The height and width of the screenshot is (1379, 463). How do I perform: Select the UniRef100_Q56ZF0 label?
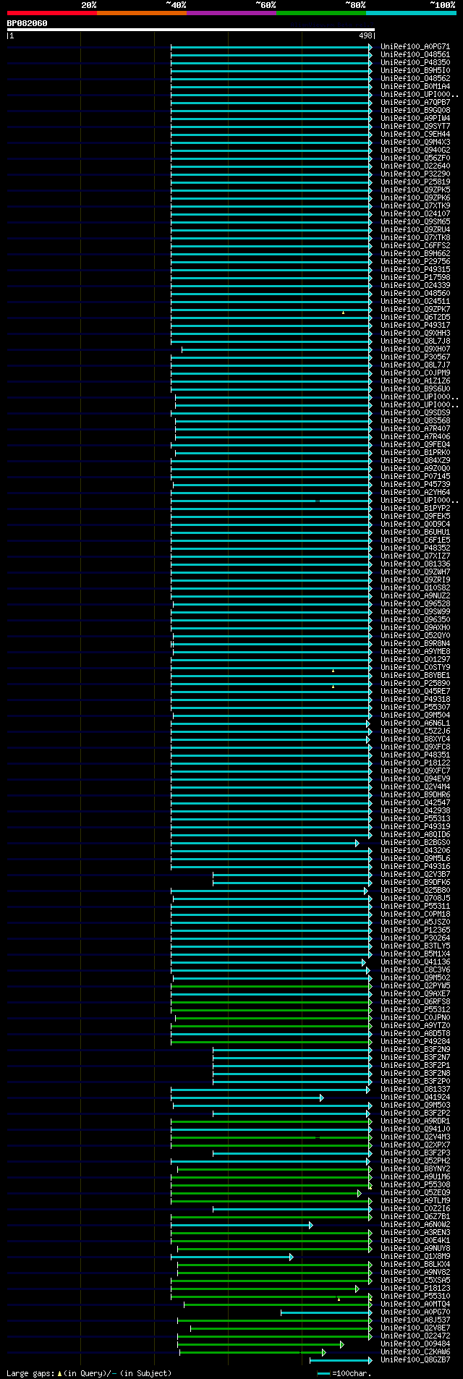tap(415, 158)
